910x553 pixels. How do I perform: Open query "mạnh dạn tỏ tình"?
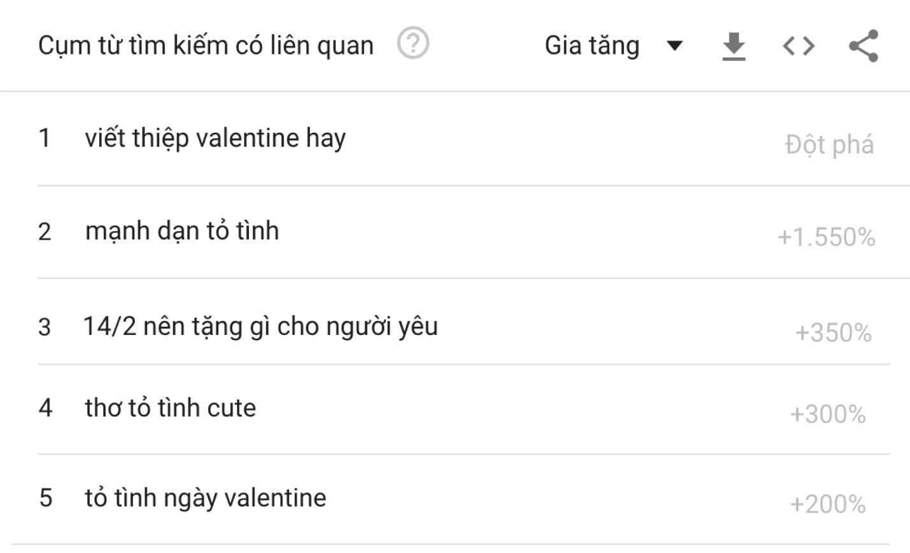tap(182, 231)
